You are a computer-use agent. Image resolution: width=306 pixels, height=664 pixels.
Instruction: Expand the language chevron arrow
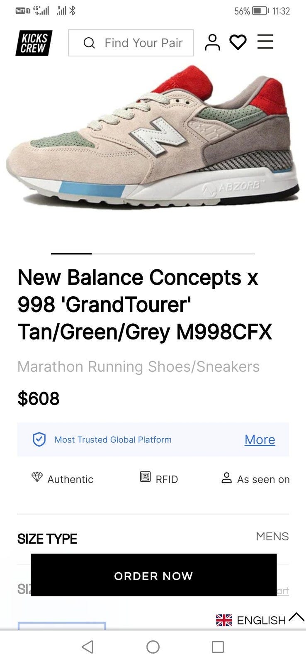point(296,617)
